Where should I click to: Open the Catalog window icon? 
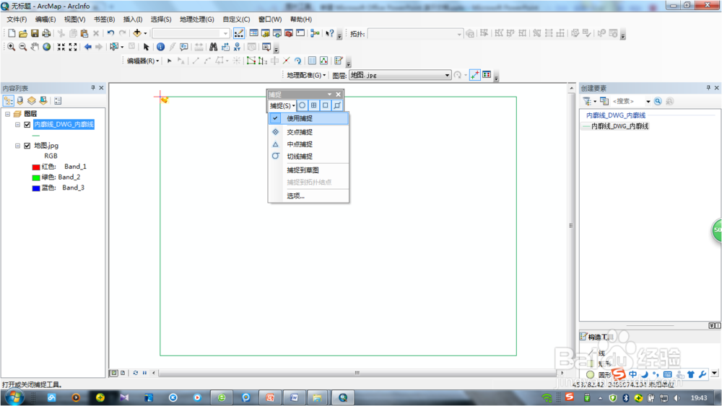pyautogui.click(x=265, y=33)
